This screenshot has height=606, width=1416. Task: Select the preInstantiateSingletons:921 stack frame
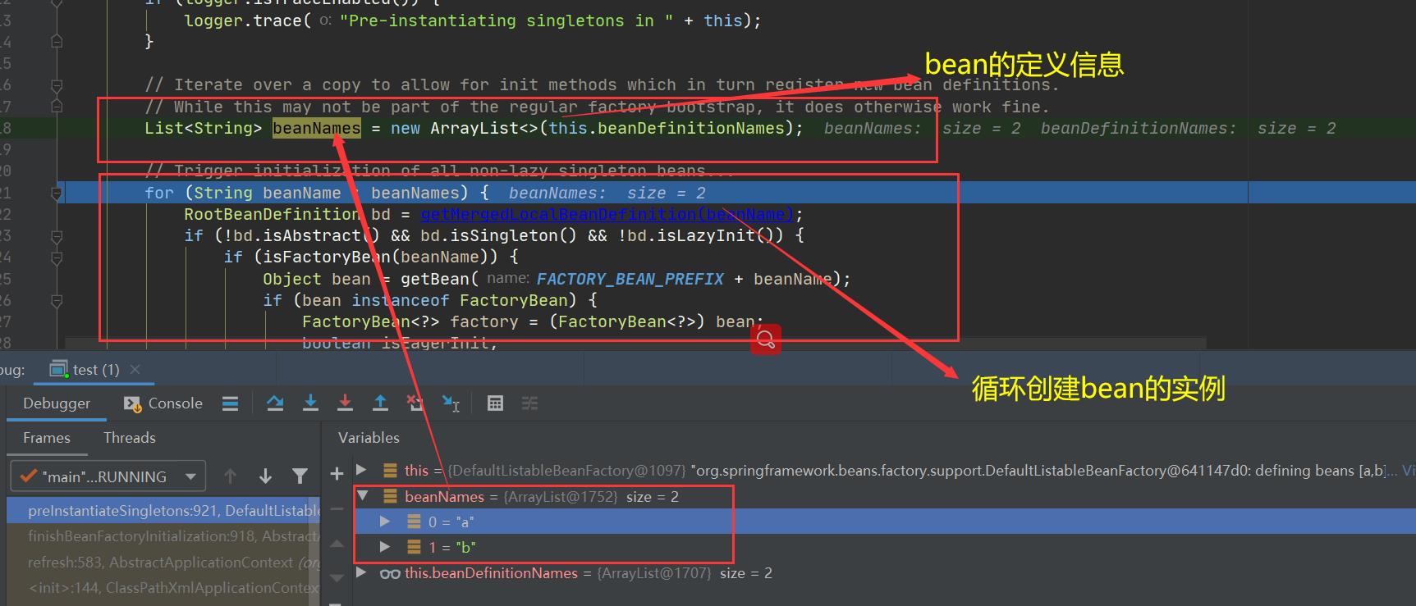click(x=163, y=510)
